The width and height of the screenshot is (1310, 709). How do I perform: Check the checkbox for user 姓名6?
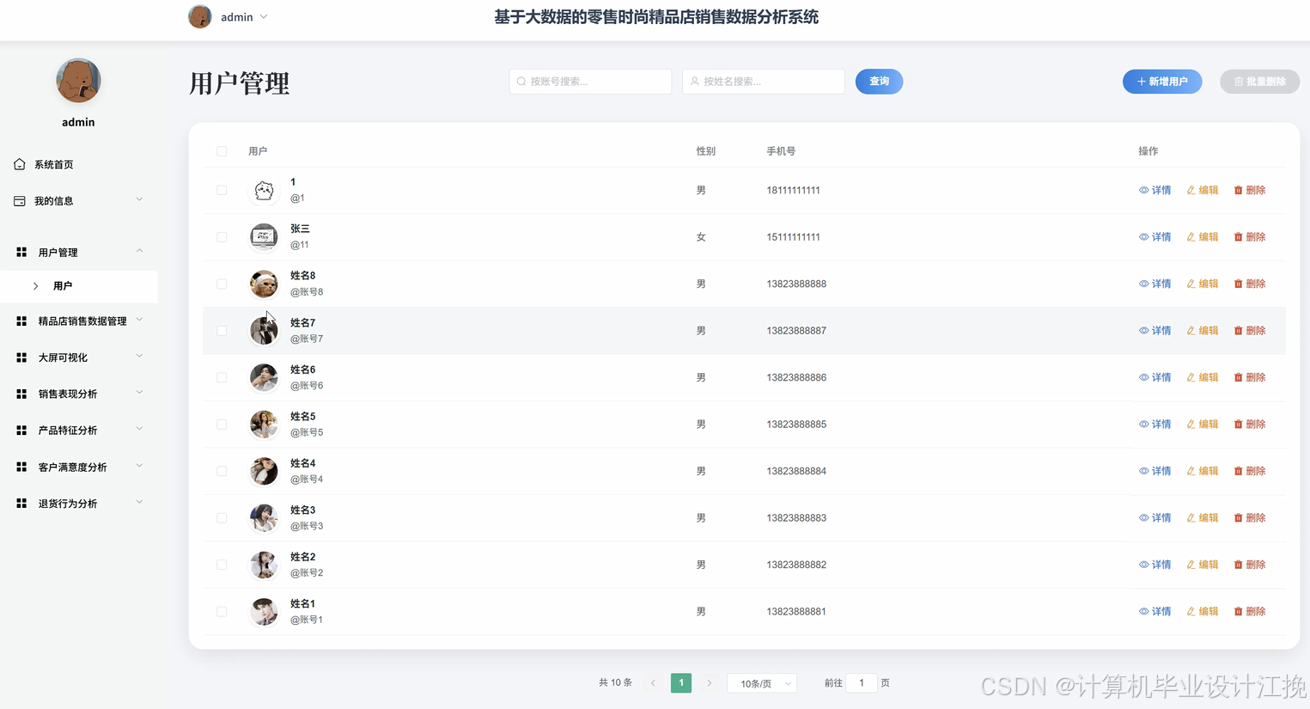pos(222,377)
